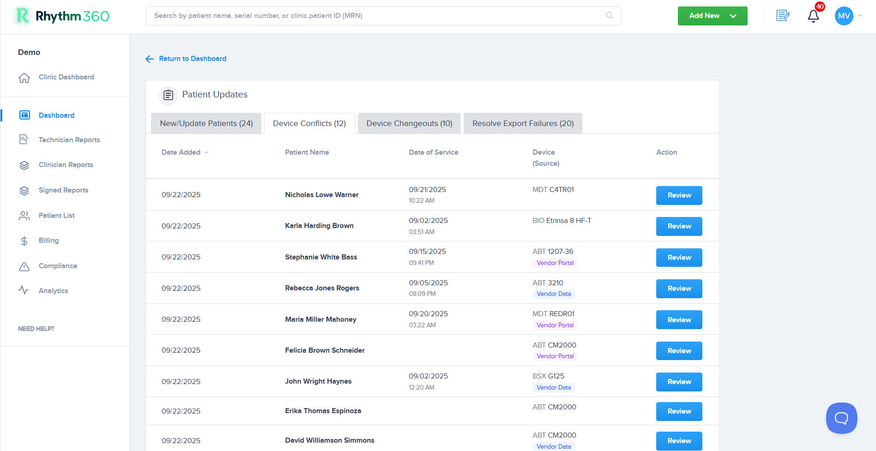Screen dimensions: 876x451
Task: Switch to New/Update Patients tab
Action: (206, 123)
